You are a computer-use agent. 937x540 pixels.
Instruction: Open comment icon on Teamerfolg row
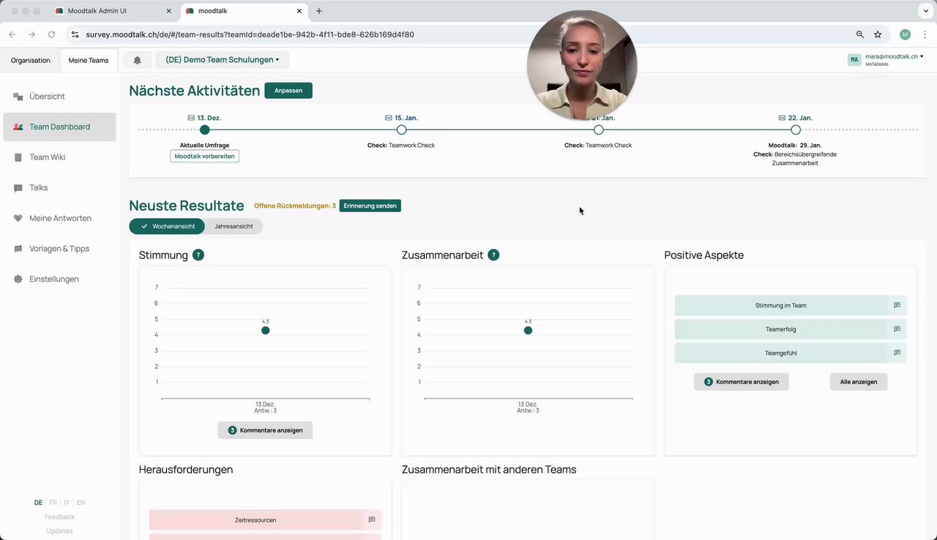897,329
